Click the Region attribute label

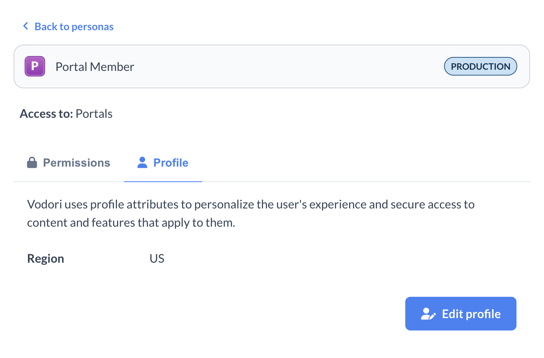(46, 259)
